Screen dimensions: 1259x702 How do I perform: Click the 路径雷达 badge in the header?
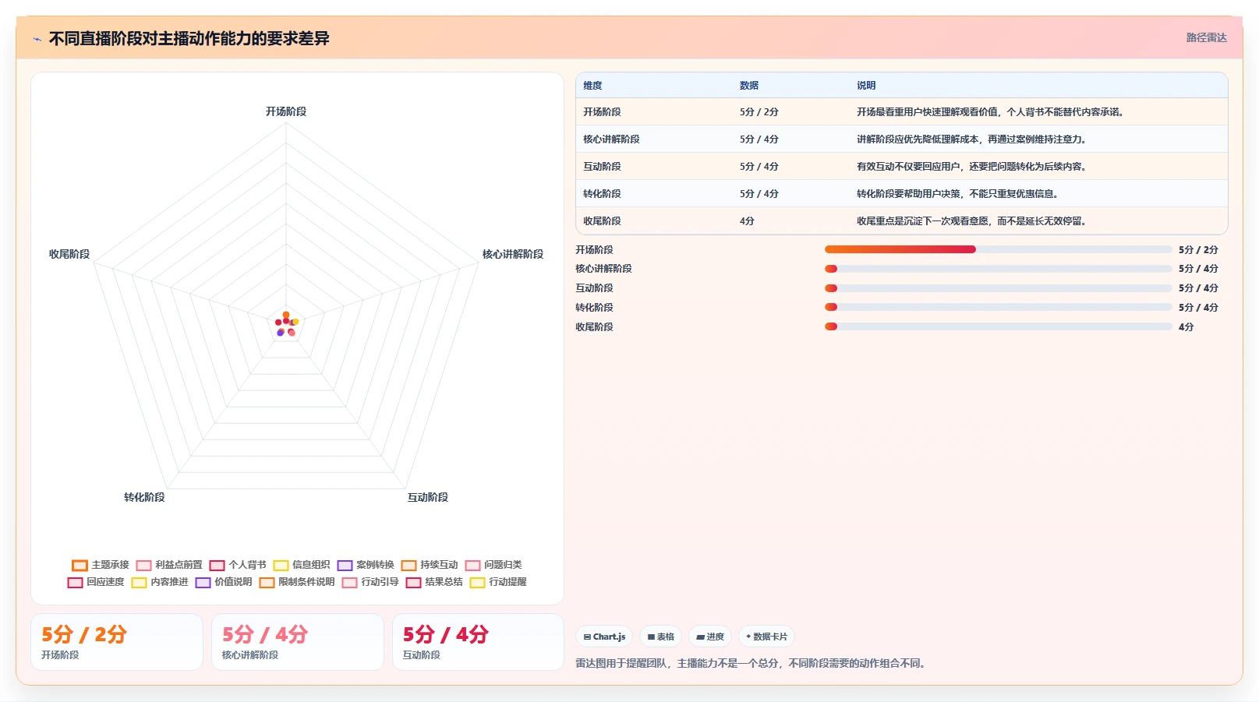(x=1206, y=37)
